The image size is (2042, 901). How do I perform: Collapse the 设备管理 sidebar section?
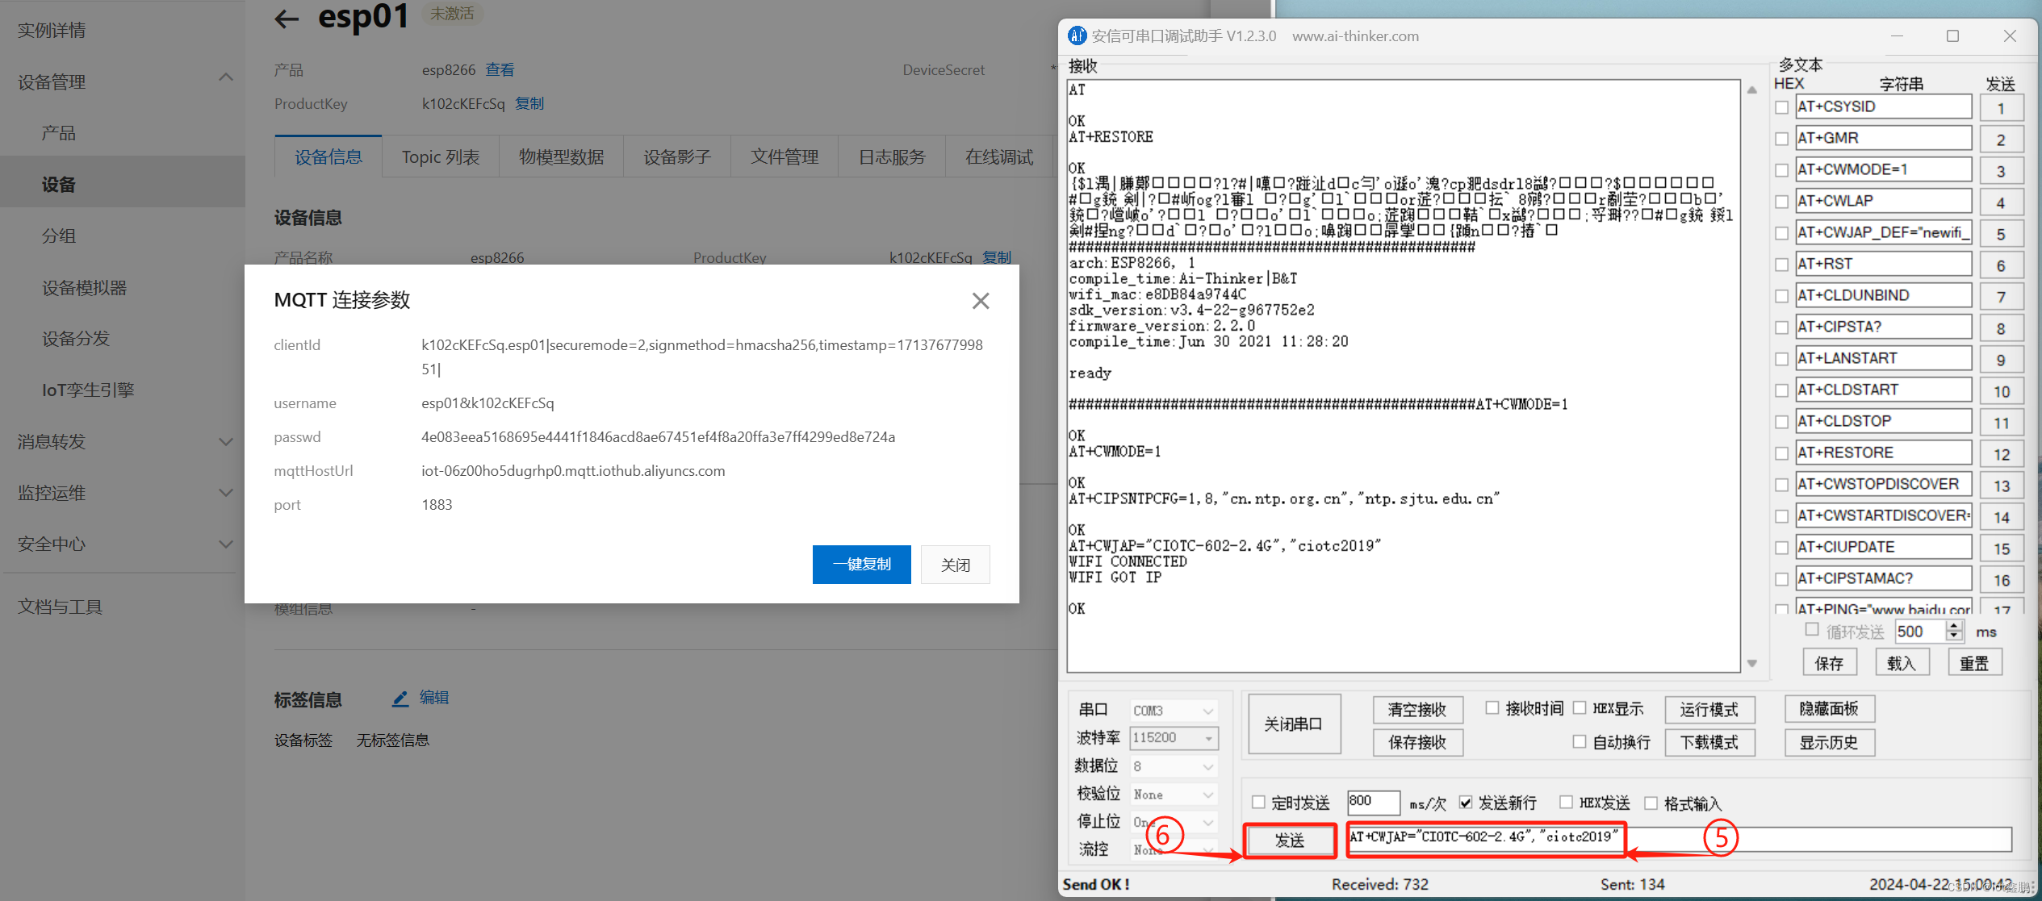pos(226,77)
